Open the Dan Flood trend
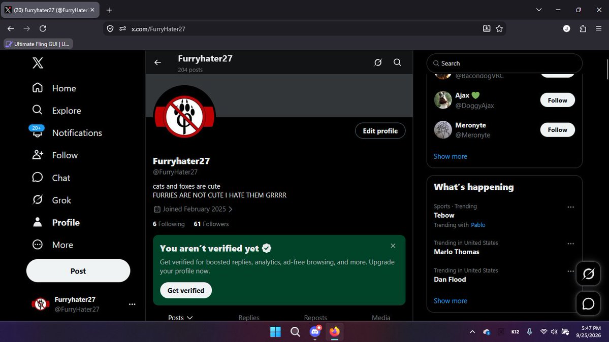 (450, 280)
